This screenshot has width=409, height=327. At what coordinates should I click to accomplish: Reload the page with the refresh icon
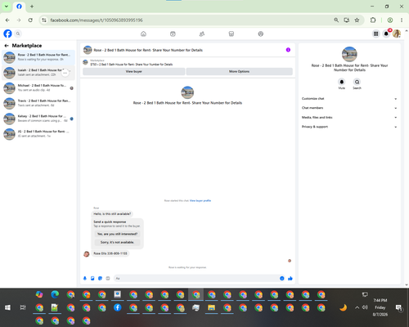point(30,20)
